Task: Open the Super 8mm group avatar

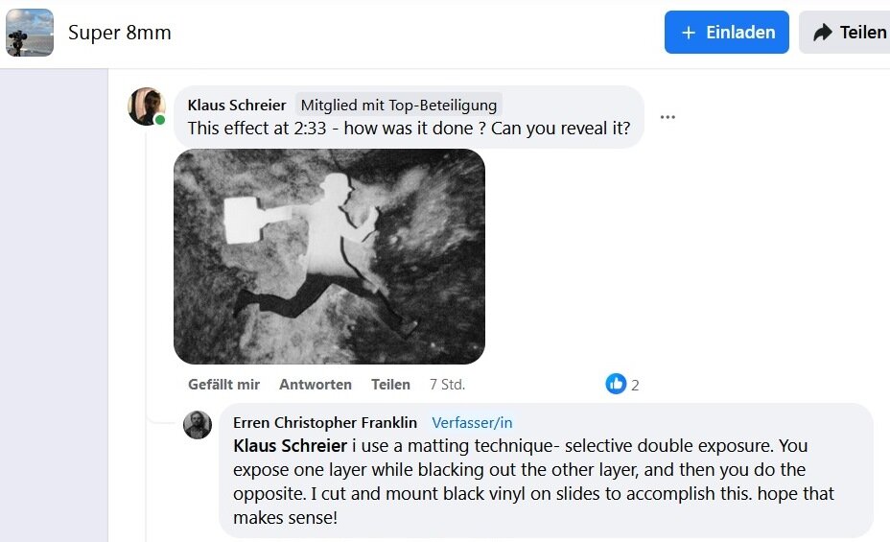Action: click(x=30, y=33)
